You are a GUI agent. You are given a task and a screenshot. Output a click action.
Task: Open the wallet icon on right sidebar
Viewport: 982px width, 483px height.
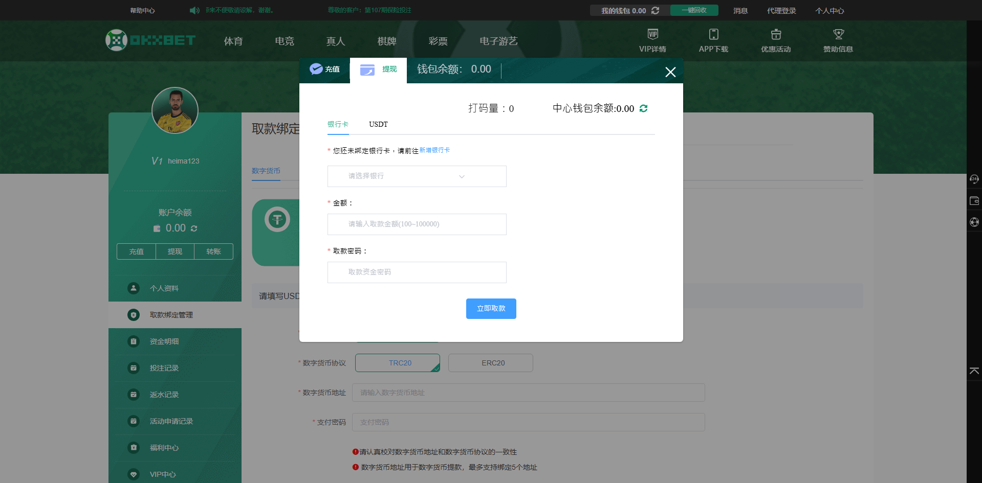(x=974, y=200)
